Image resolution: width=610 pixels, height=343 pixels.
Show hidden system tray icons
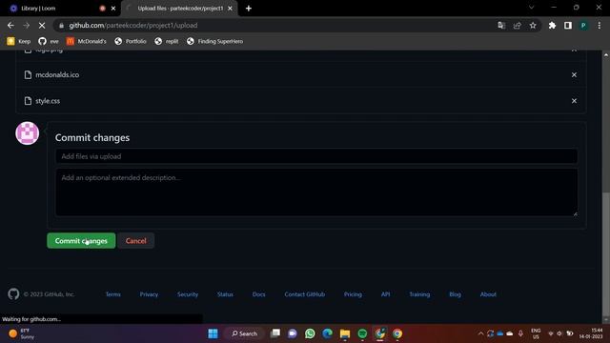[480, 333]
